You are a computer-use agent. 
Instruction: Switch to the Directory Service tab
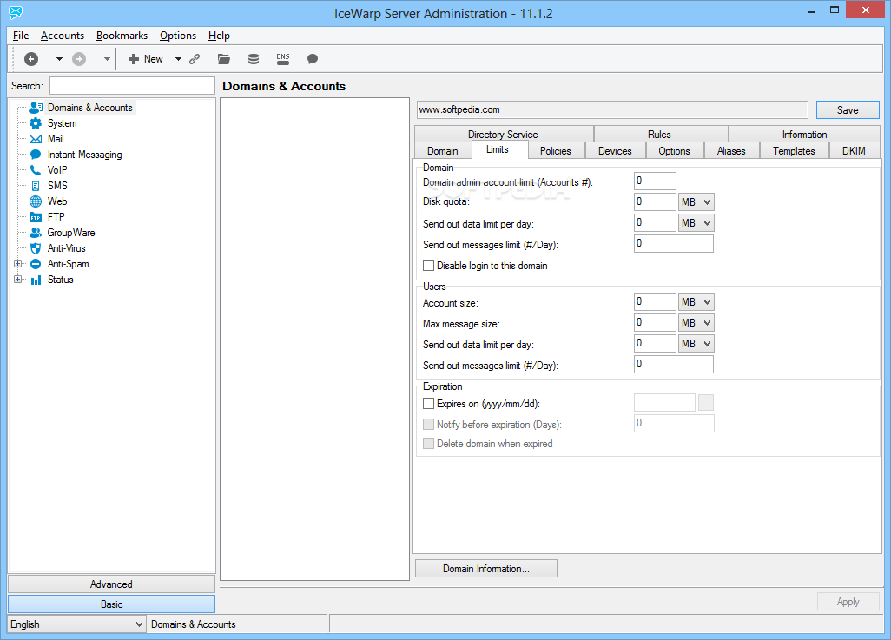point(503,134)
